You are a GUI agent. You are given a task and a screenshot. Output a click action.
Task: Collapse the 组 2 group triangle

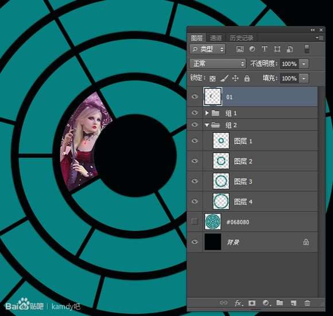pos(207,125)
